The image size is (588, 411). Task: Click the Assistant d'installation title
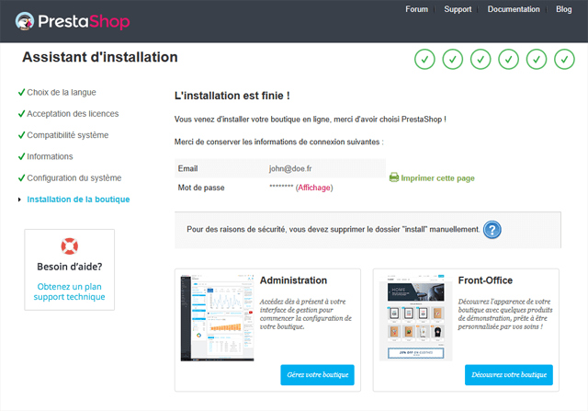pos(100,57)
